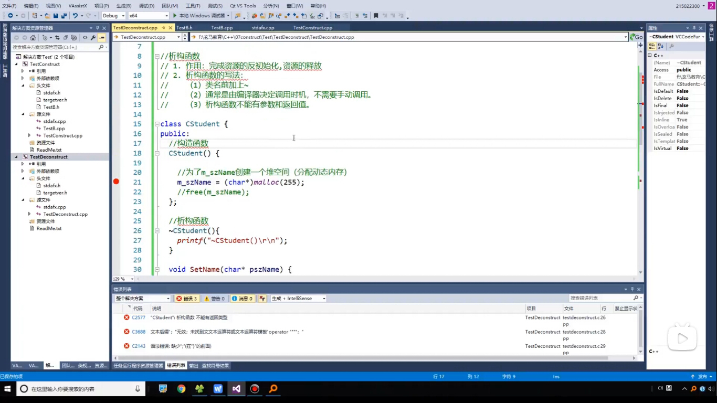Image resolution: width=717 pixels, height=403 pixels.
Task: Open the 调试(D) menu
Action: (x=146, y=6)
